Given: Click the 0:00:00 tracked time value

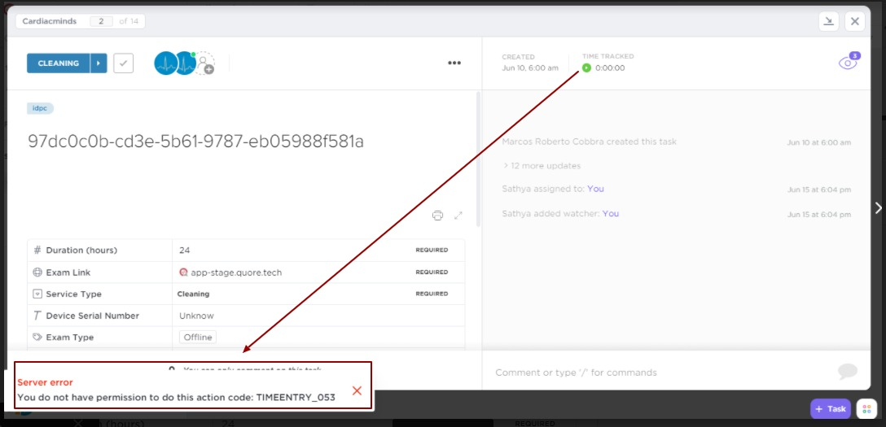Looking at the screenshot, I should pyautogui.click(x=610, y=68).
